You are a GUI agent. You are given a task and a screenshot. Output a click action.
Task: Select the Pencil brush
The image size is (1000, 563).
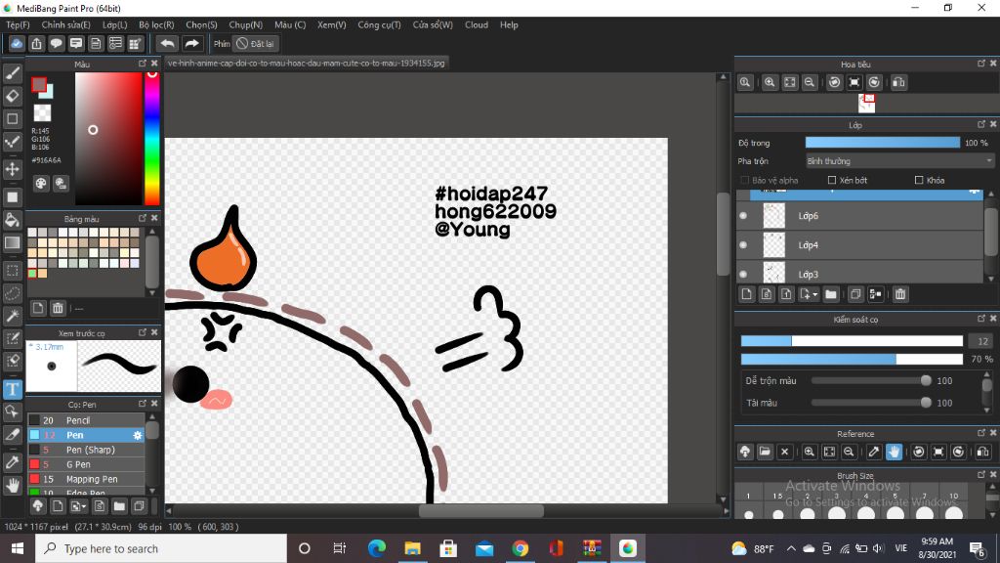[x=86, y=420]
